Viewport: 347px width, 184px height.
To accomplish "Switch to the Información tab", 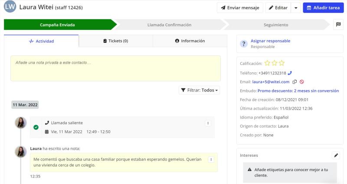I will click(190, 41).
